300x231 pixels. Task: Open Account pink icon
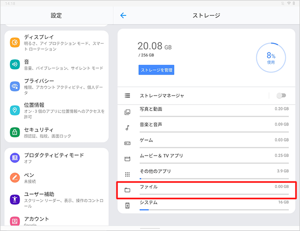point(14,221)
